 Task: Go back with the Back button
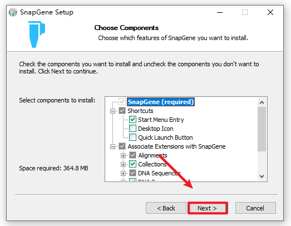tap(166, 208)
